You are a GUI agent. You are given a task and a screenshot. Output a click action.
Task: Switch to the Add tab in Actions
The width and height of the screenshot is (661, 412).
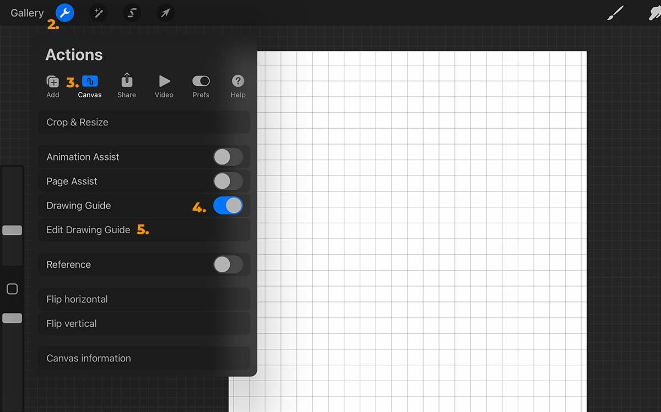[53, 86]
